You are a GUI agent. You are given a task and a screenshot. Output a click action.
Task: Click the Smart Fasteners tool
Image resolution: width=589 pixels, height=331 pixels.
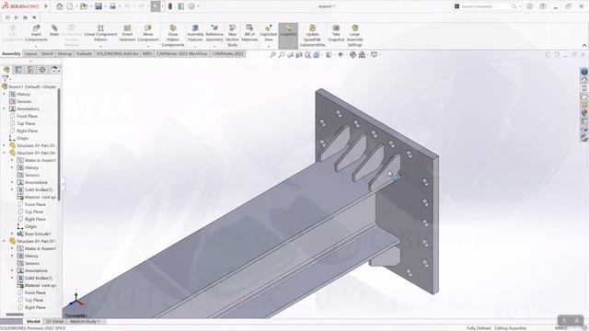pyautogui.click(x=127, y=34)
